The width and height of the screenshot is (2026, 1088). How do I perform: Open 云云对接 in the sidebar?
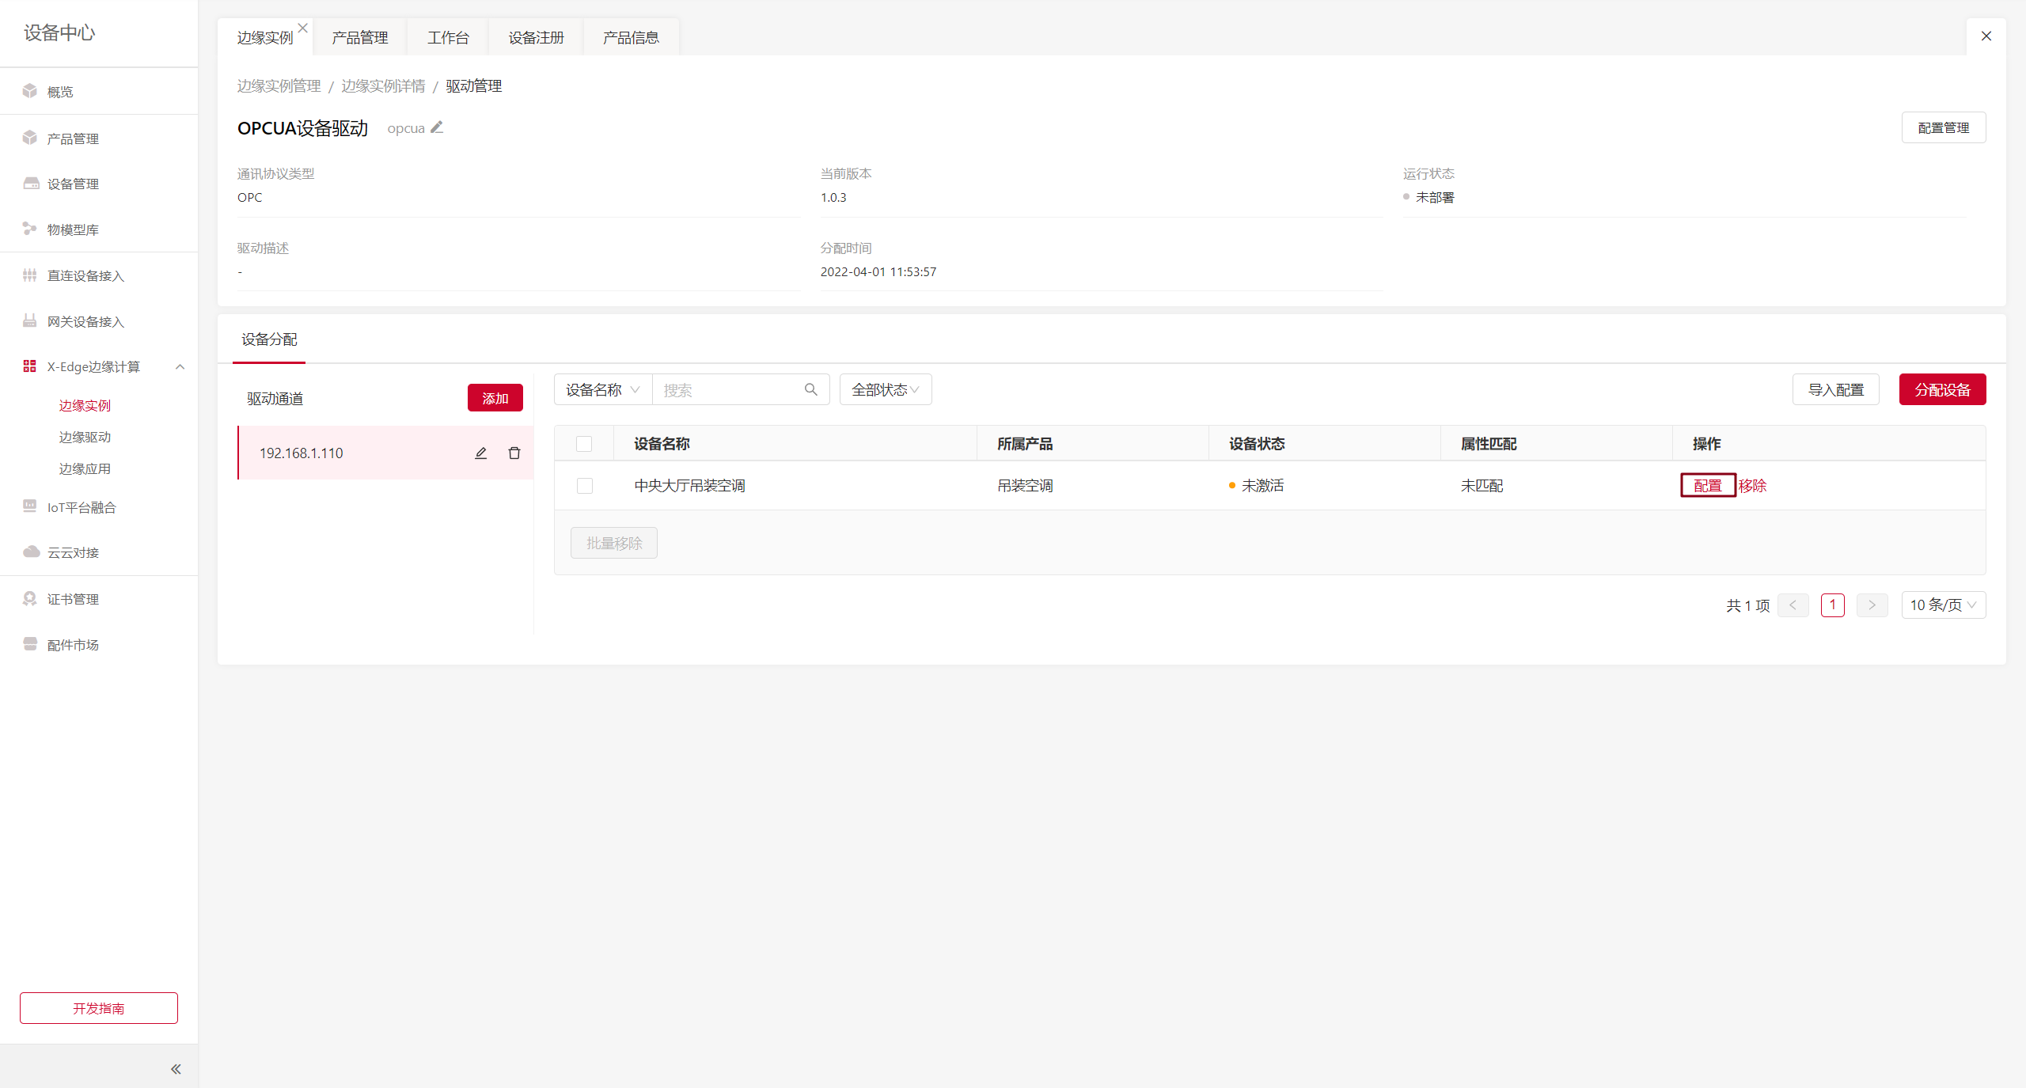[x=73, y=552]
